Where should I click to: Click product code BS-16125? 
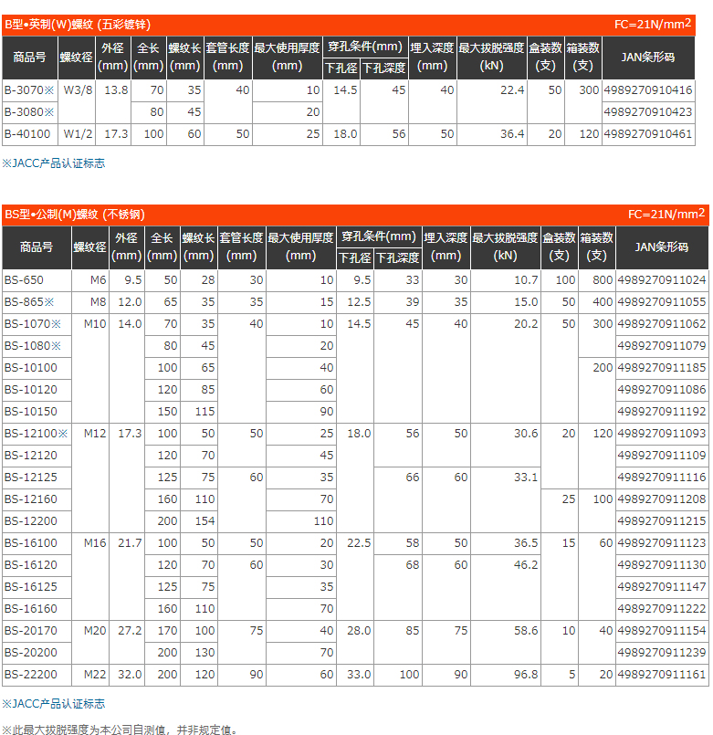click(31, 587)
